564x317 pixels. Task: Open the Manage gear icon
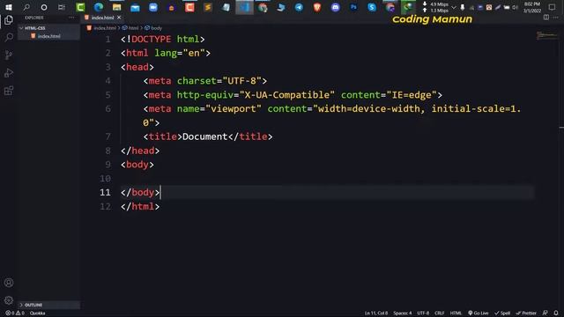[x=9, y=300]
